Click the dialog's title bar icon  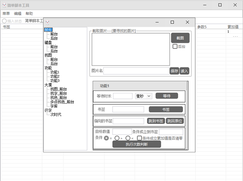(47, 22)
